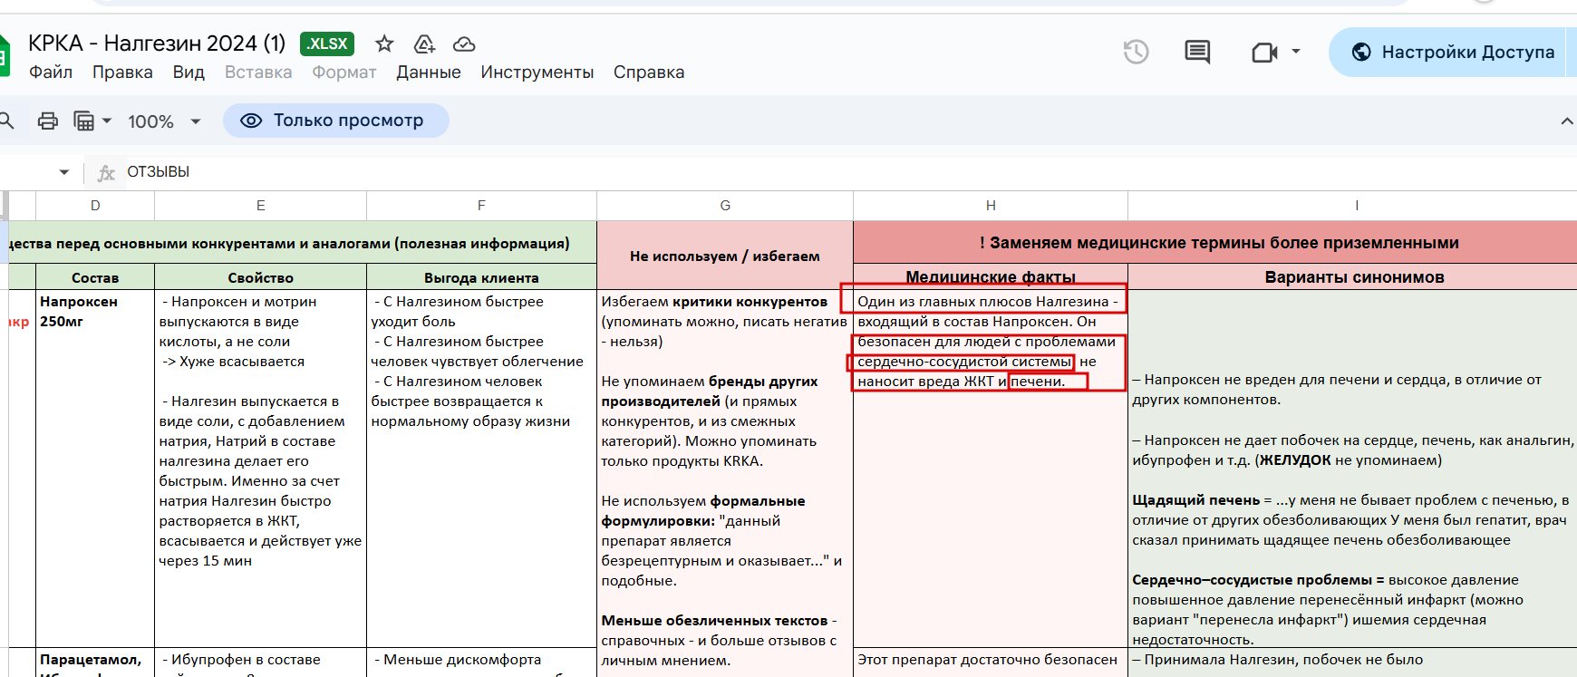Click the Свойство header cell
1577x677 pixels.
coord(261,277)
